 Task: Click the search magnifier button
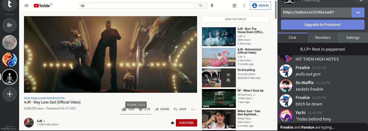(201, 5)
